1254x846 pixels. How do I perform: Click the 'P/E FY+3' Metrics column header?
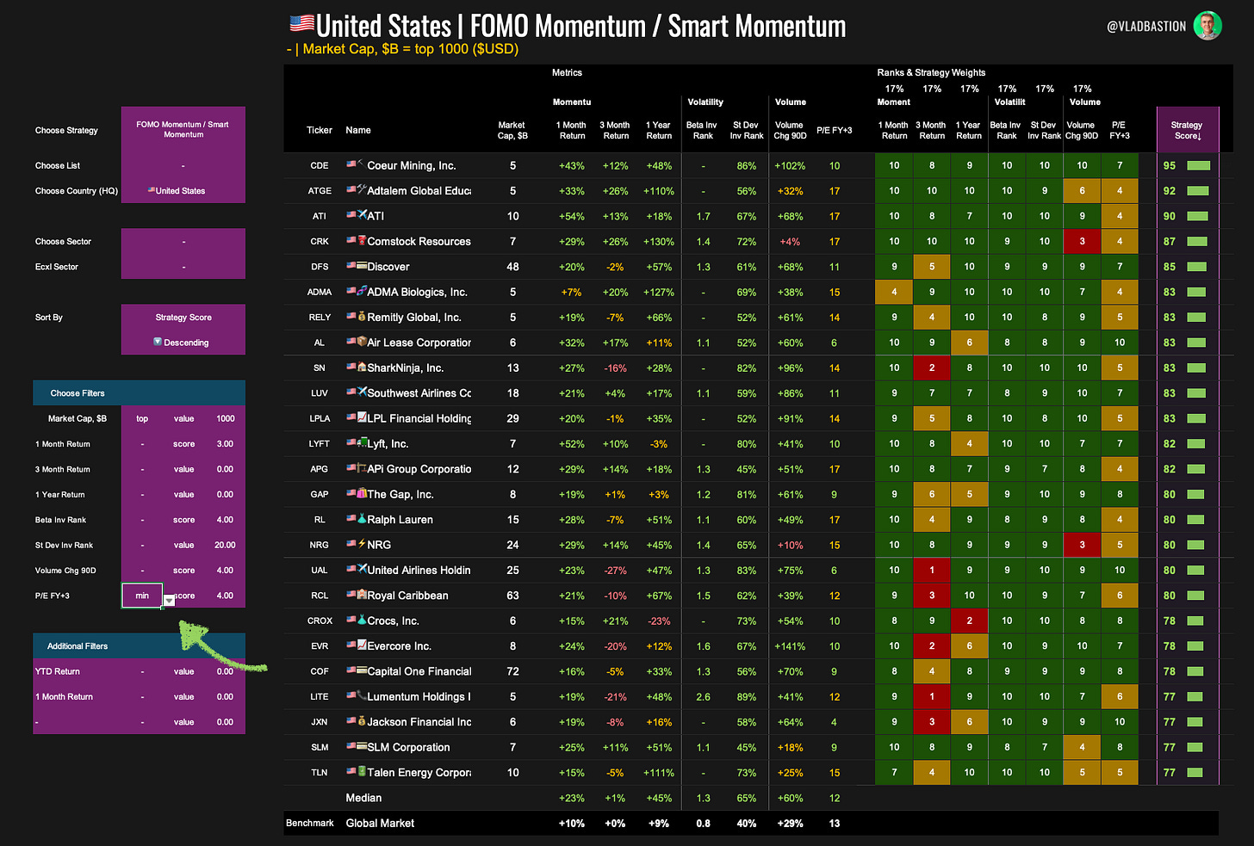835,130
